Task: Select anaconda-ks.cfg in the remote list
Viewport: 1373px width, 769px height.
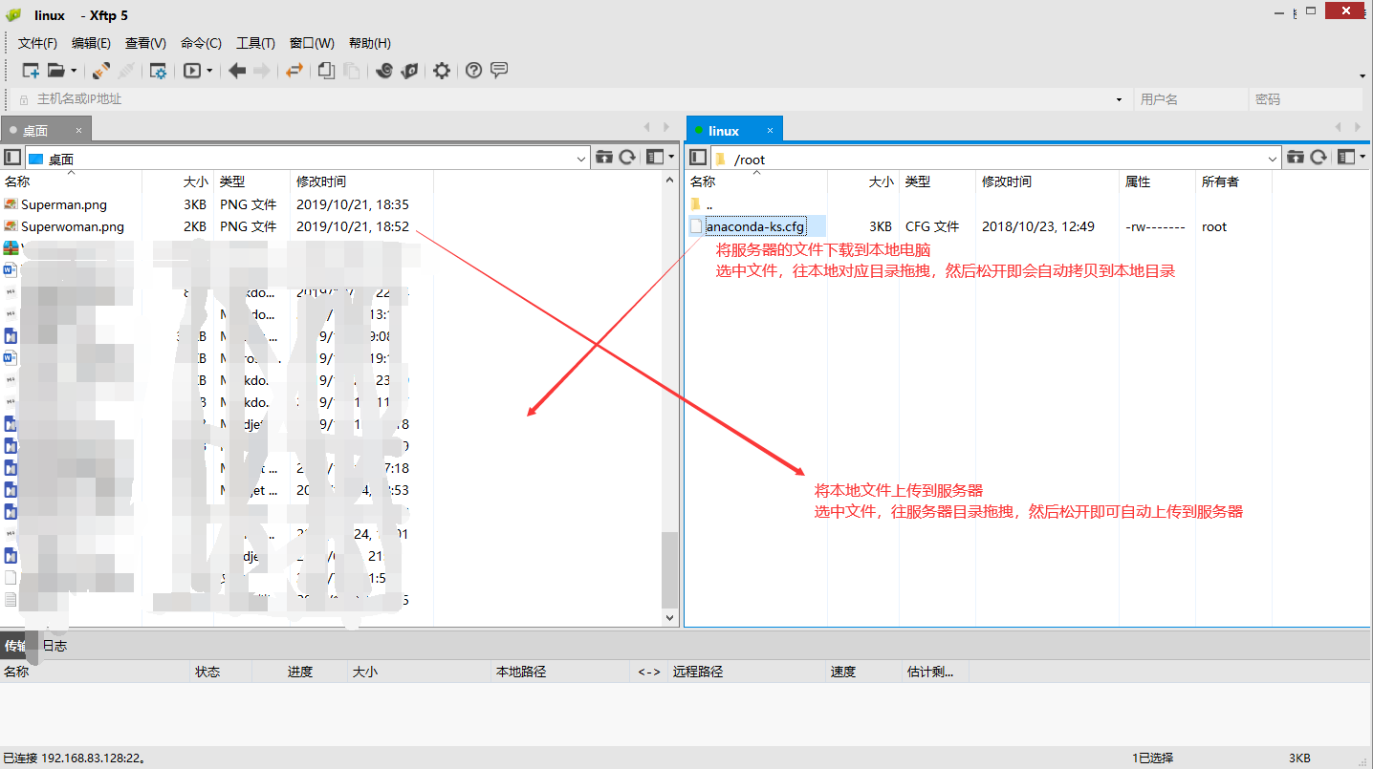Action: [x=755, y=226]
